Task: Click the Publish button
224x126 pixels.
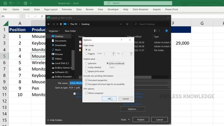Action: coord(141,120)
